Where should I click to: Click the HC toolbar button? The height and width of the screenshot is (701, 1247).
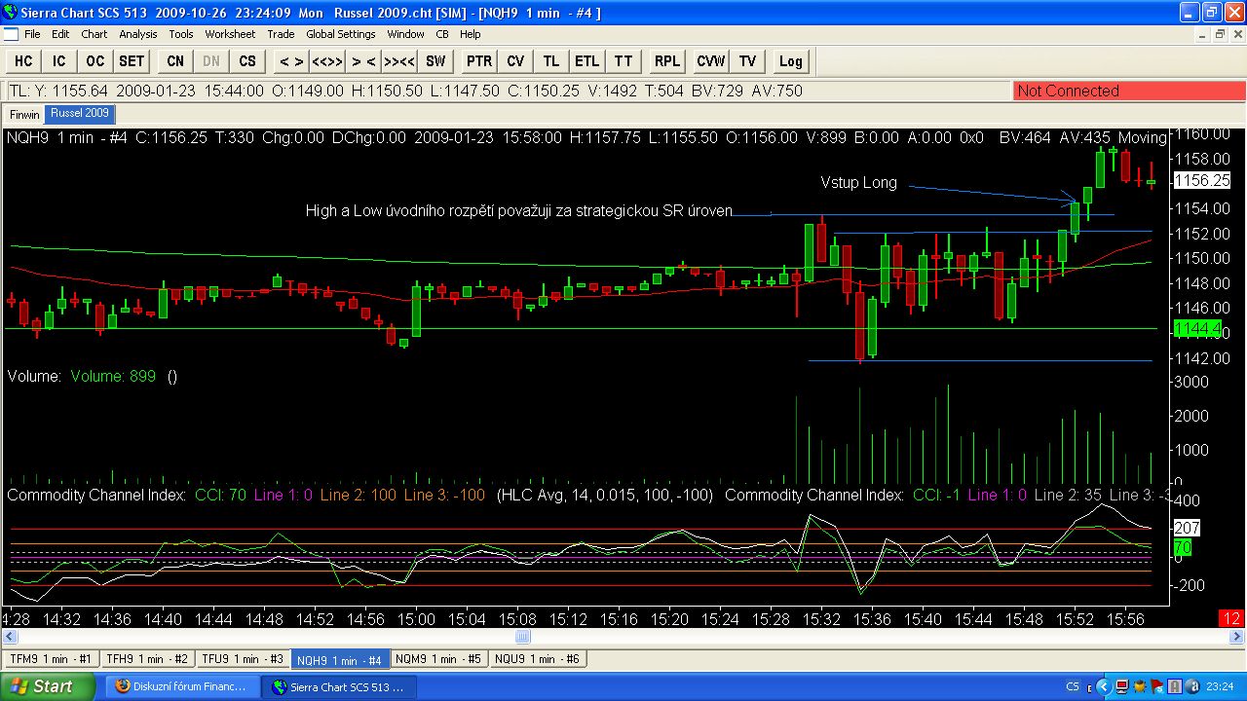(23, 61)
